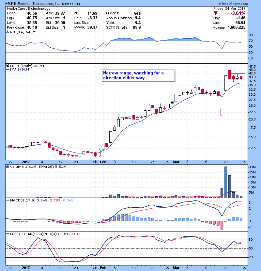
Task: Click the MACD histogram value 0.541
Action: pyautogui.click(x=68, y=200)
